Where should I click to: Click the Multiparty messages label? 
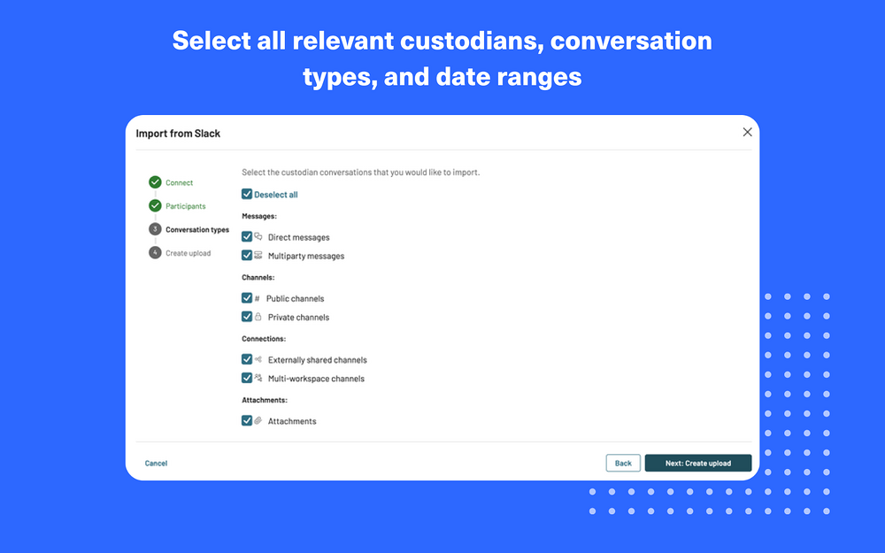(306, 257)
